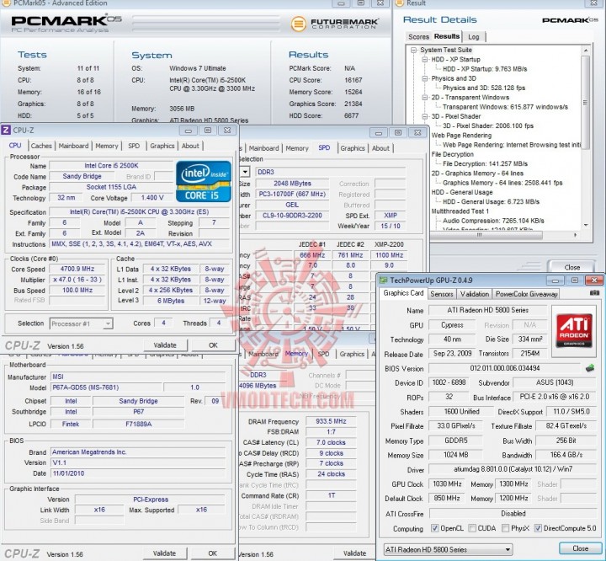Open the SPD memory slot dropdown
This screenshot has width=606, height=561.
pyautogui.click(x=245, y=172)
